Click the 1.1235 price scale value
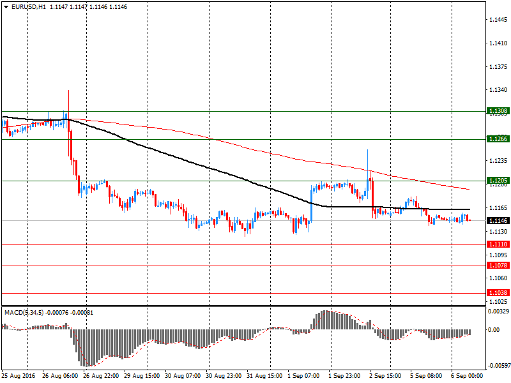This screenshot has height=383, width=511. pos(498,161)
